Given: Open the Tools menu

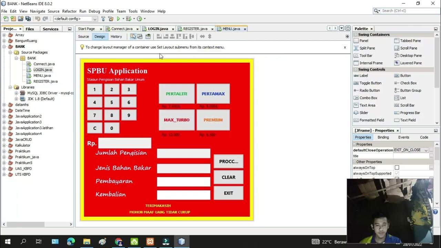Looking at the screenshot, I should point(133,11).
